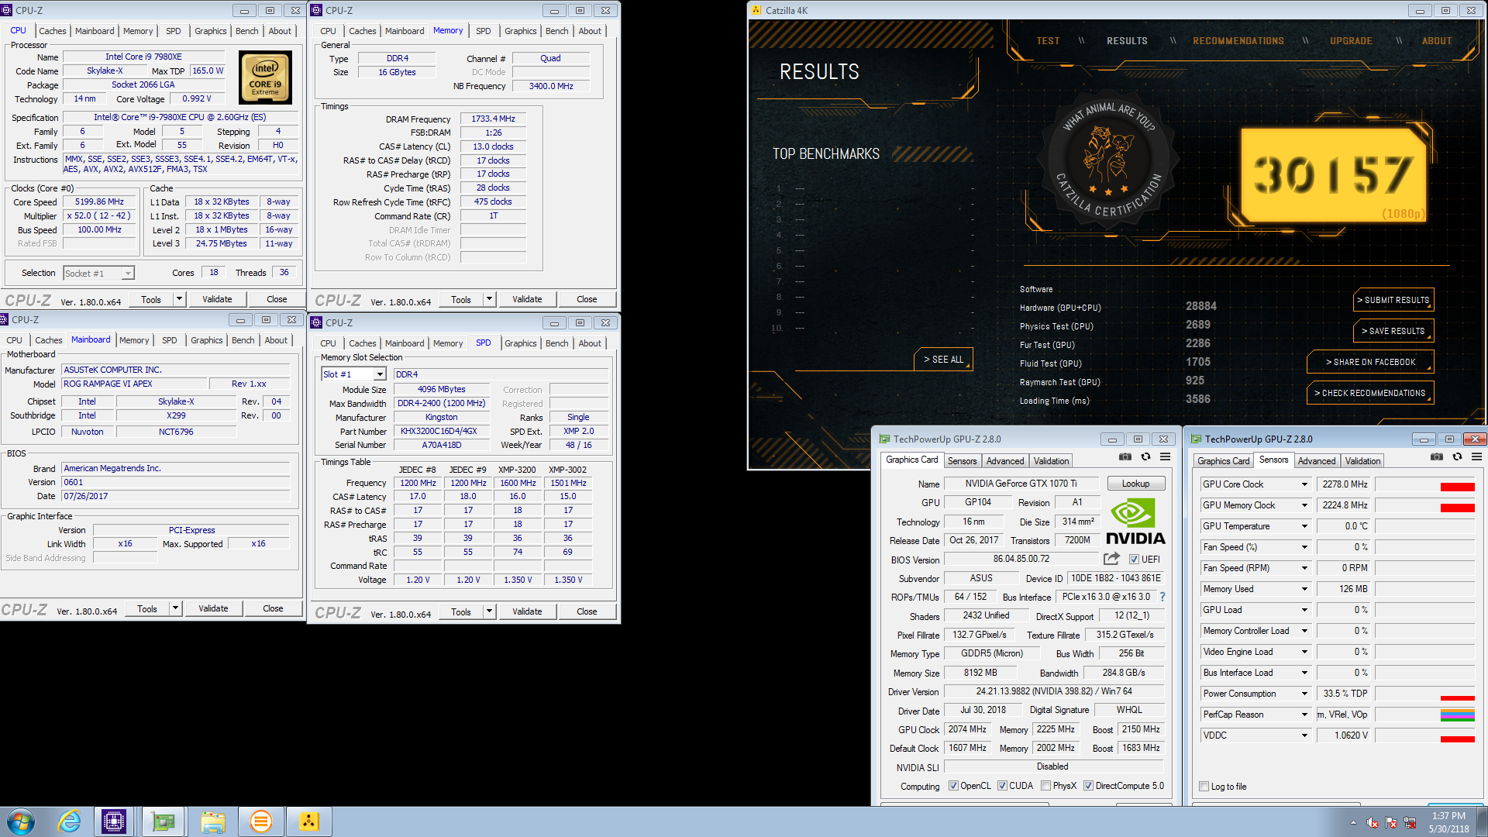Viewport: 1488px width, 837px height.
Task: Open the Recommendations tab in Catzilla
Action: click(x=1238, y=41)
